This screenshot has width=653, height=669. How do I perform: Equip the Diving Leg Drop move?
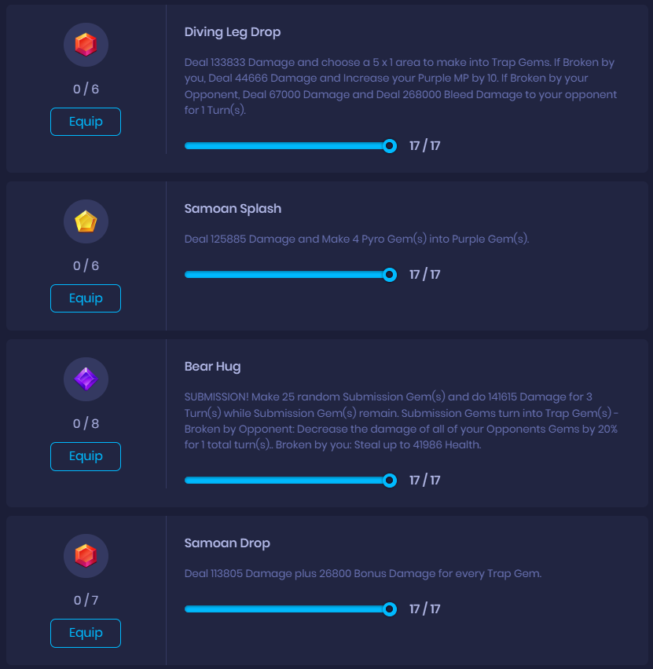[86, 122]
